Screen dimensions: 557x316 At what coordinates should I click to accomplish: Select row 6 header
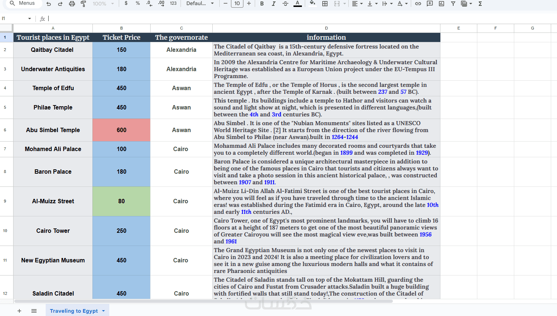point(5,130)
